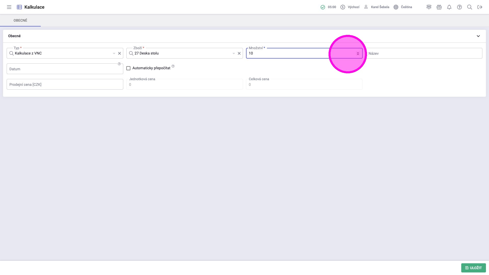Click the Množství stepper arrows
Screen dimensions: 489x275
coord(358,53)
